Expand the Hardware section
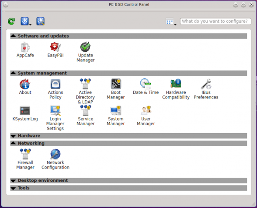This screenshot has width=257, height=208. coord(128,136)
